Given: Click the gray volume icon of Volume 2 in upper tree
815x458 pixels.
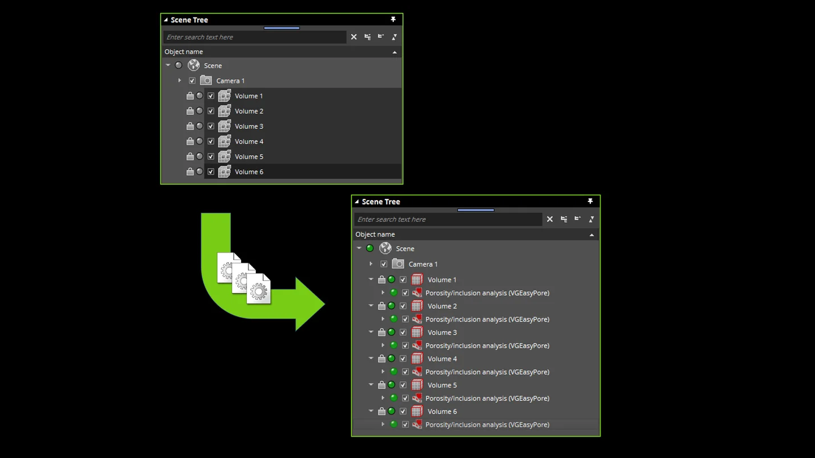Looking at the screenshot, I should (x=225, y=111).
